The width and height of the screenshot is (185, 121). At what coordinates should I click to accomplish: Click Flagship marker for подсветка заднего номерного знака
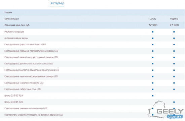coord(174,70)
